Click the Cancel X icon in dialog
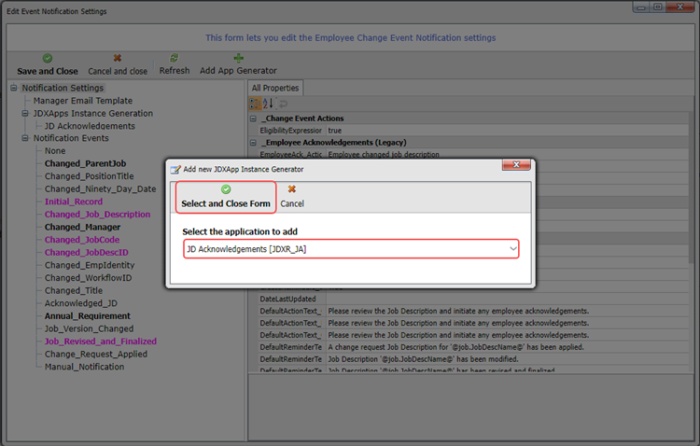Image resolution: width=700 pixels, height=446 pixels. (x=291, y=189)
